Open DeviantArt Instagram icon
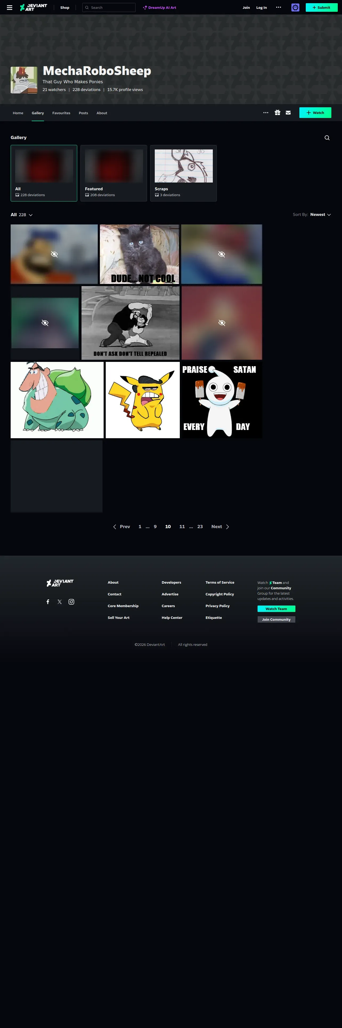Viewport: 342px width, 1028px height. click(71, 602)
